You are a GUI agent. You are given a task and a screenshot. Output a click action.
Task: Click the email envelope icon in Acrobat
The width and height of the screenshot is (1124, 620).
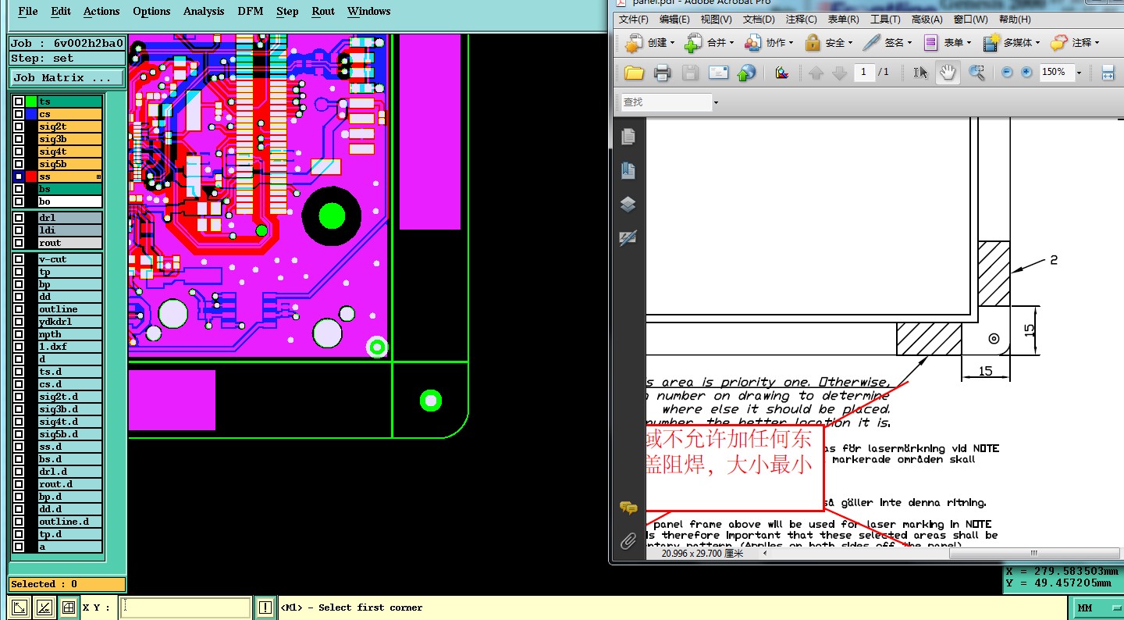click(x=718, y=73)
